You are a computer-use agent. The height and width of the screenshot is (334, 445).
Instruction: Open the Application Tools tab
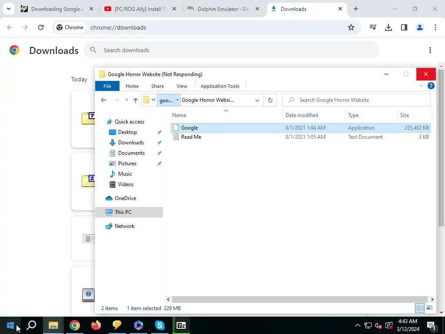coord(220,86)
